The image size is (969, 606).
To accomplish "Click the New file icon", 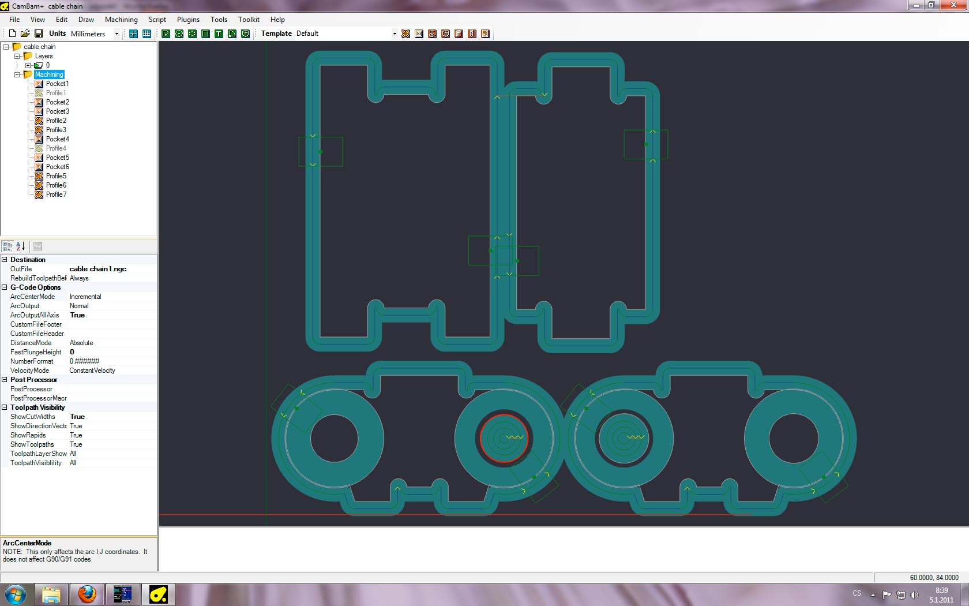I will (x=12, y=33).
